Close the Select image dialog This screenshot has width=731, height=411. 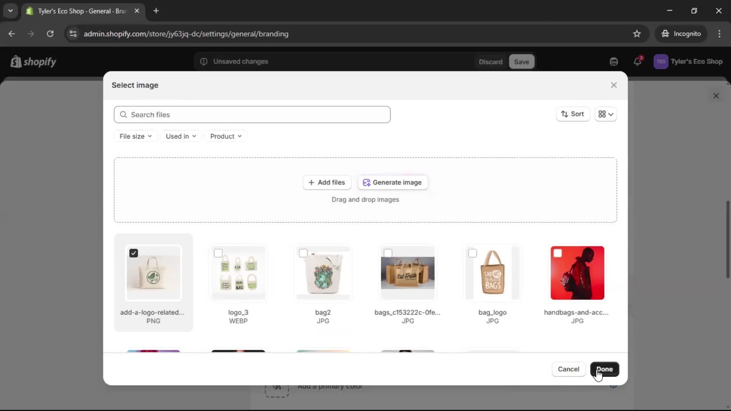[x=614, y=85]
